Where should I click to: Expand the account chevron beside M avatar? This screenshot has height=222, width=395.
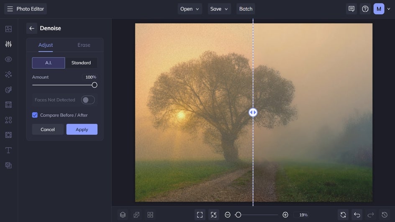coord(389,9)
